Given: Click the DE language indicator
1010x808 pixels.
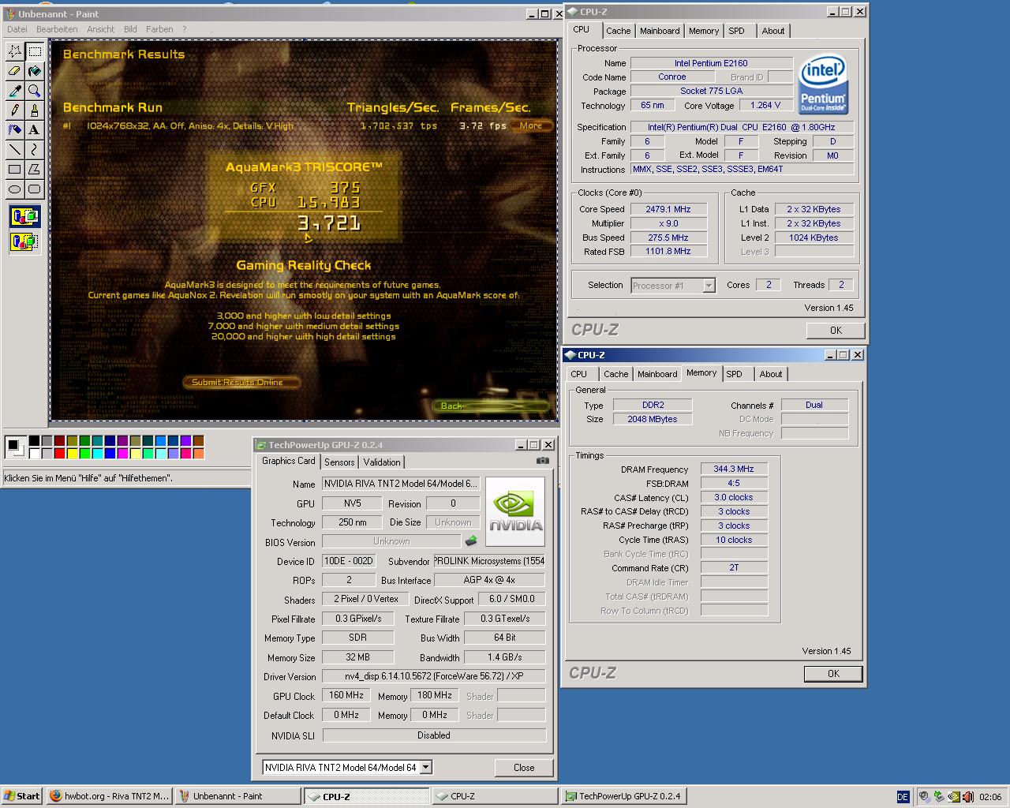Looking at the screenshot, I should point(903,796).
